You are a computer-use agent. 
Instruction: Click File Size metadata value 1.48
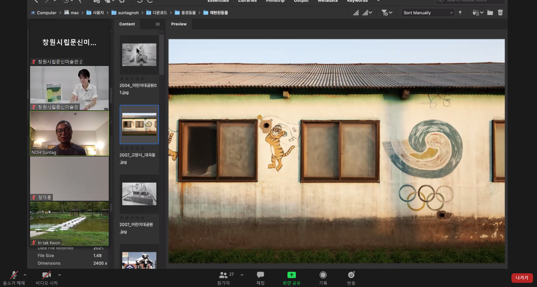click(x=98, y=256)
